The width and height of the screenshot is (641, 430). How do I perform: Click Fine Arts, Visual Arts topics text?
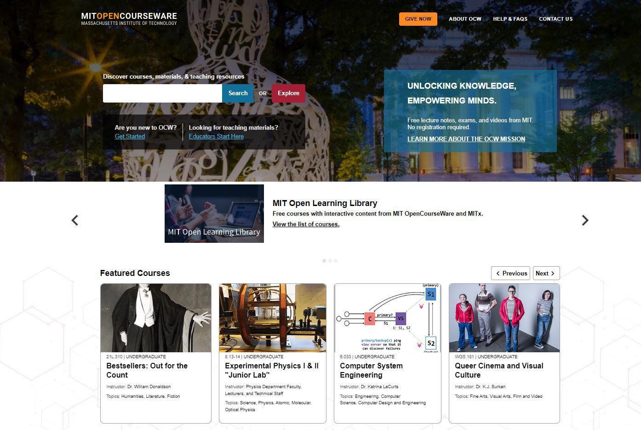tap(506, 396)
